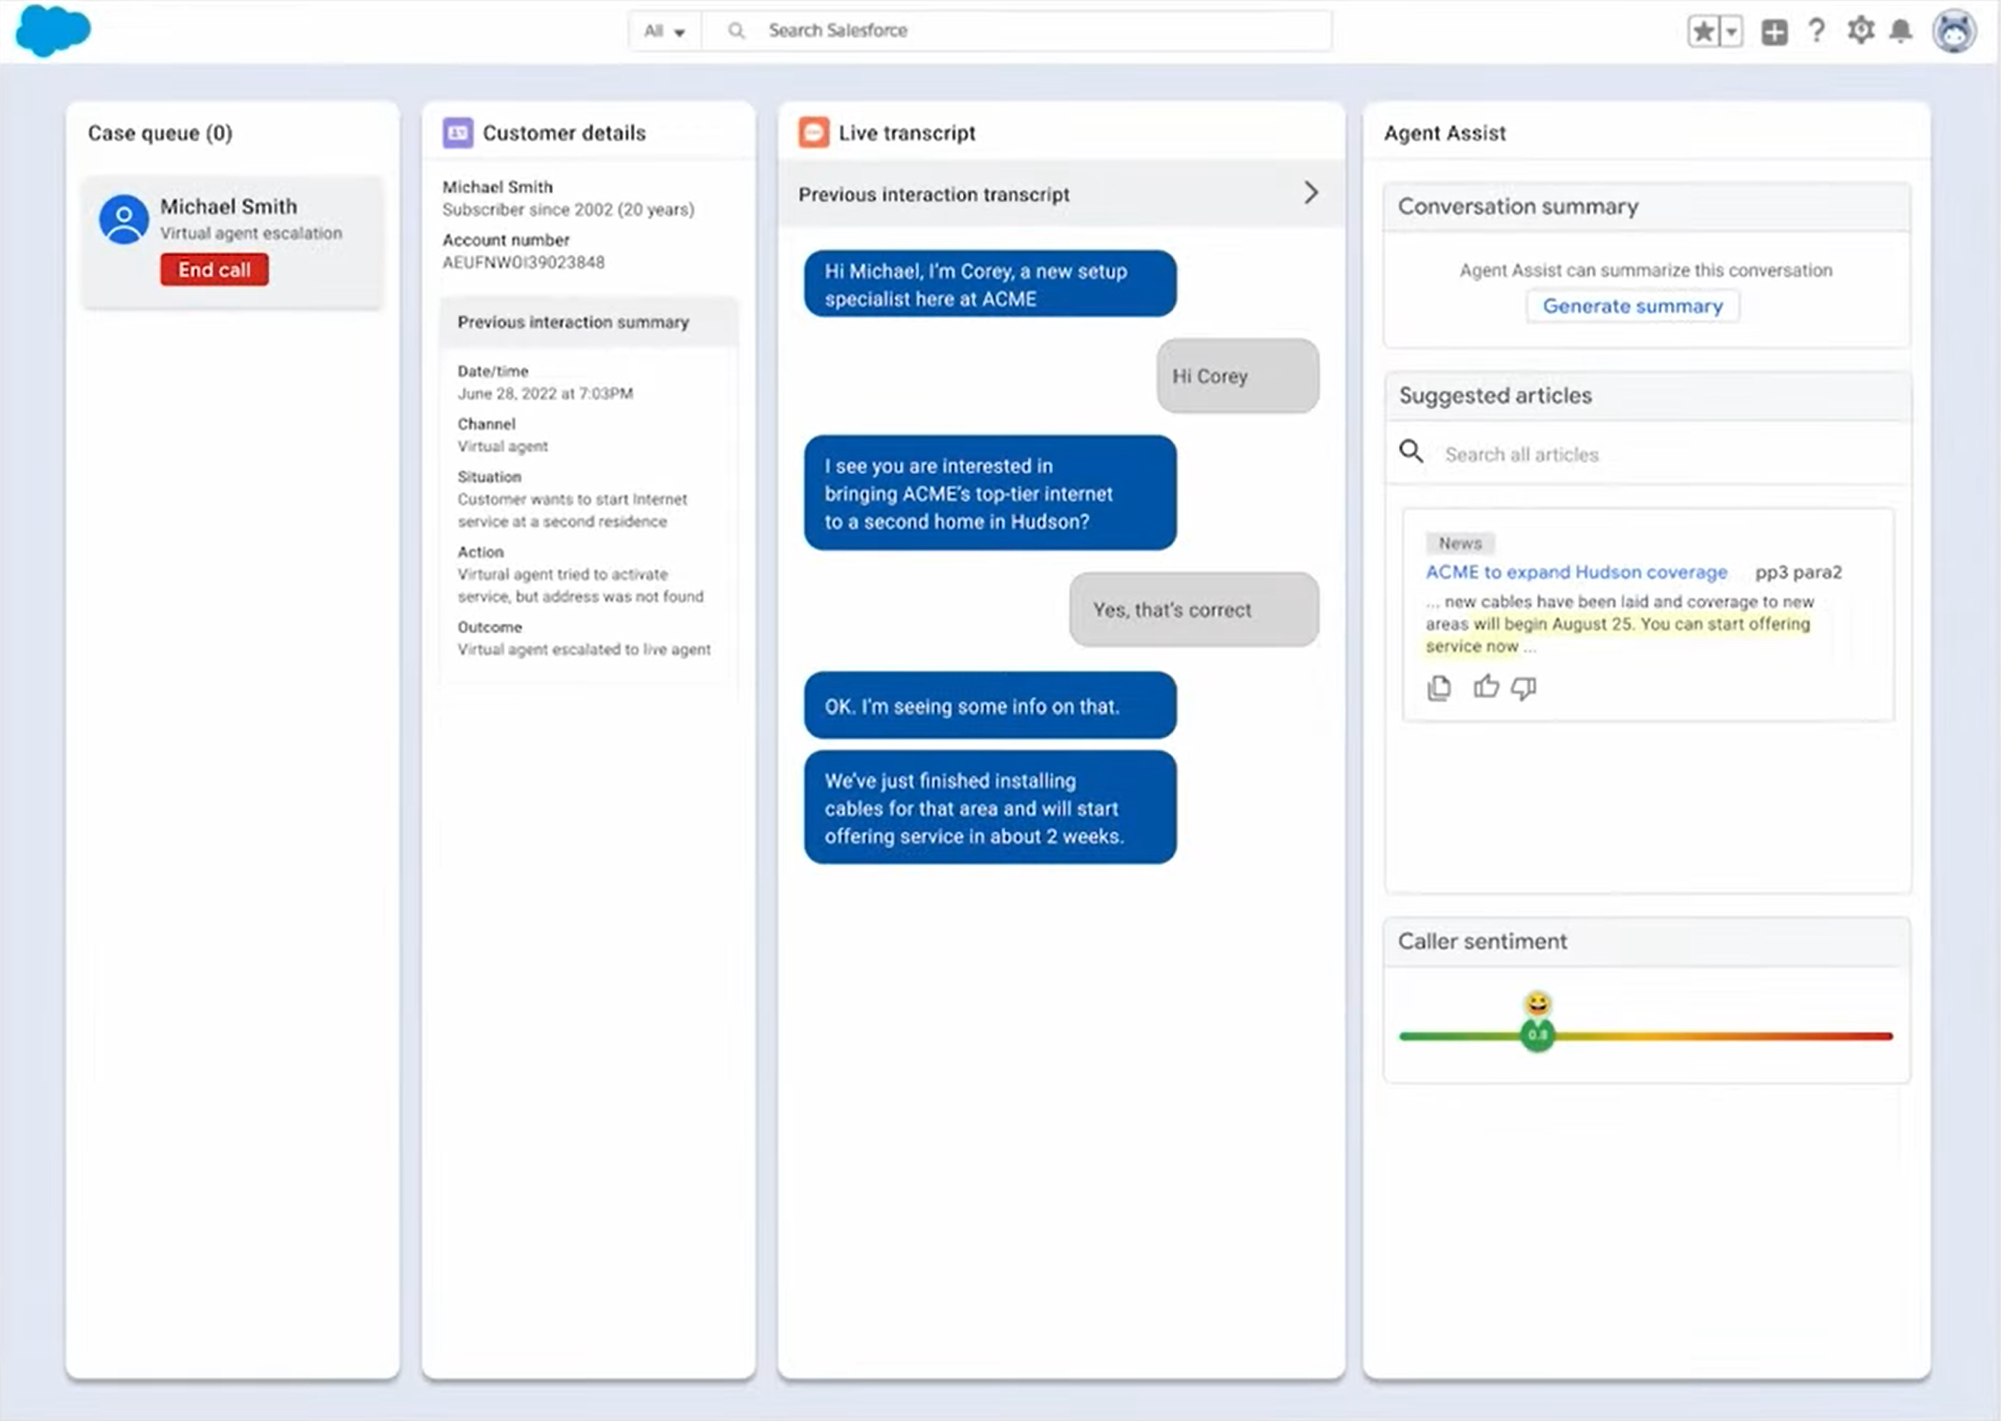Click Michael Smith's avatar icon in case queue
The image size is (2001, 1421).
point(124,219)
